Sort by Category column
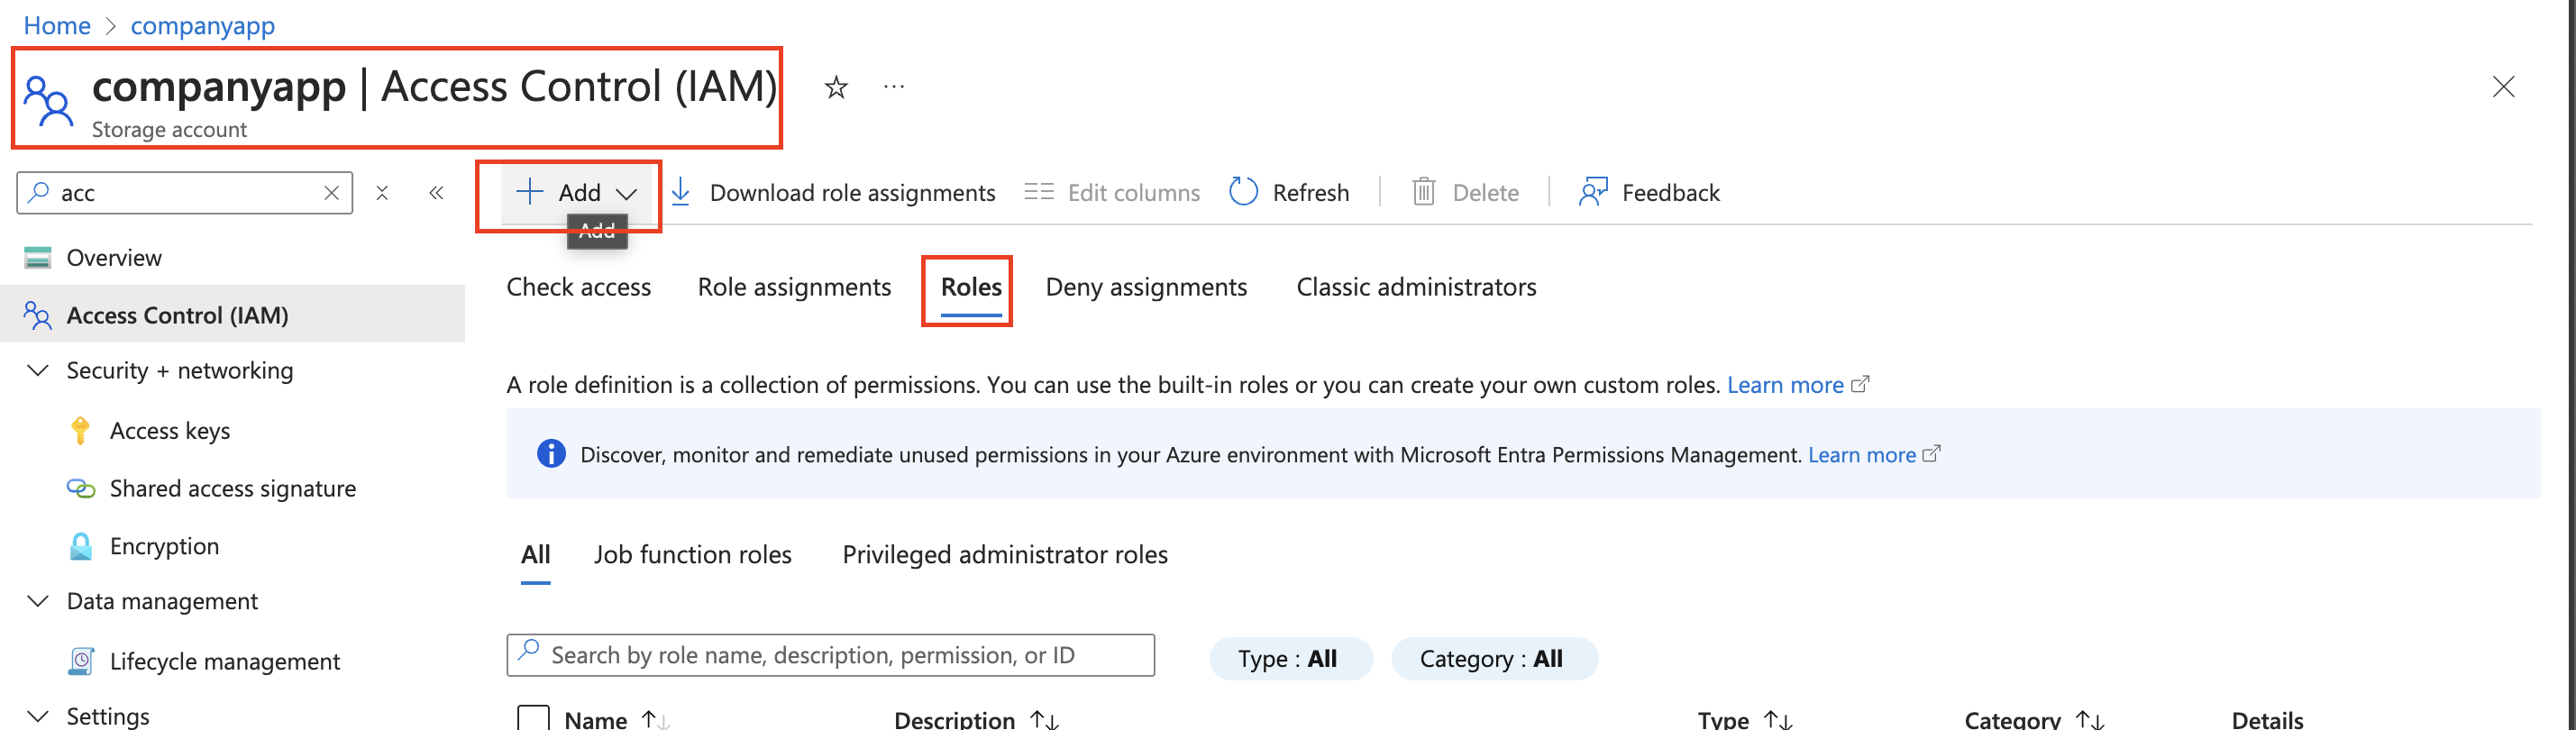Screen dimensions: 2576x730 [x=2033, y=719]
